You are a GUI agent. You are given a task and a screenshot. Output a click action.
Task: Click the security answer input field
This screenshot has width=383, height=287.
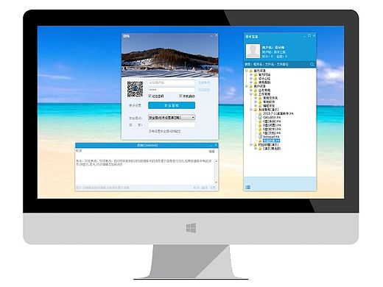(x=172, y=125)
